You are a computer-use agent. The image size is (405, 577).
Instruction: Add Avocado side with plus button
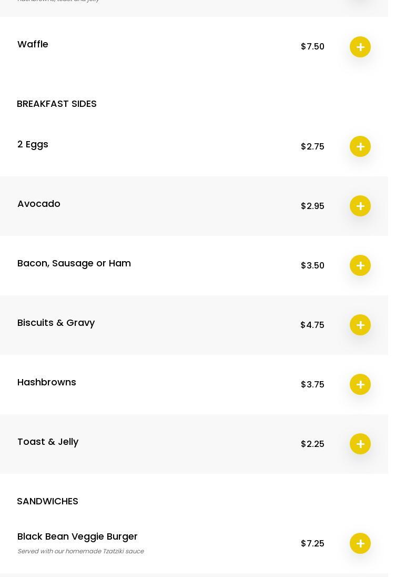tap(360, 206)
